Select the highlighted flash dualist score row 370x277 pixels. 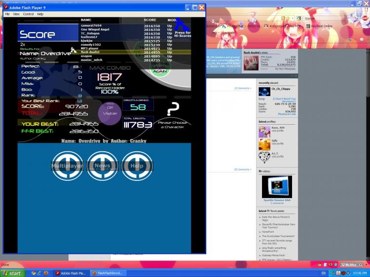tap(132, 52)
